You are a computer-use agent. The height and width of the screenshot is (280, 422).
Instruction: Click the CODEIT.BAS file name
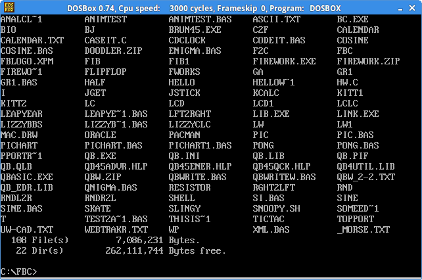tap(279, 40)
